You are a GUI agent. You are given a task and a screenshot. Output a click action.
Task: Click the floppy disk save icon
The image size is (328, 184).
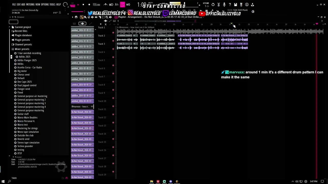tap(235, 4)
